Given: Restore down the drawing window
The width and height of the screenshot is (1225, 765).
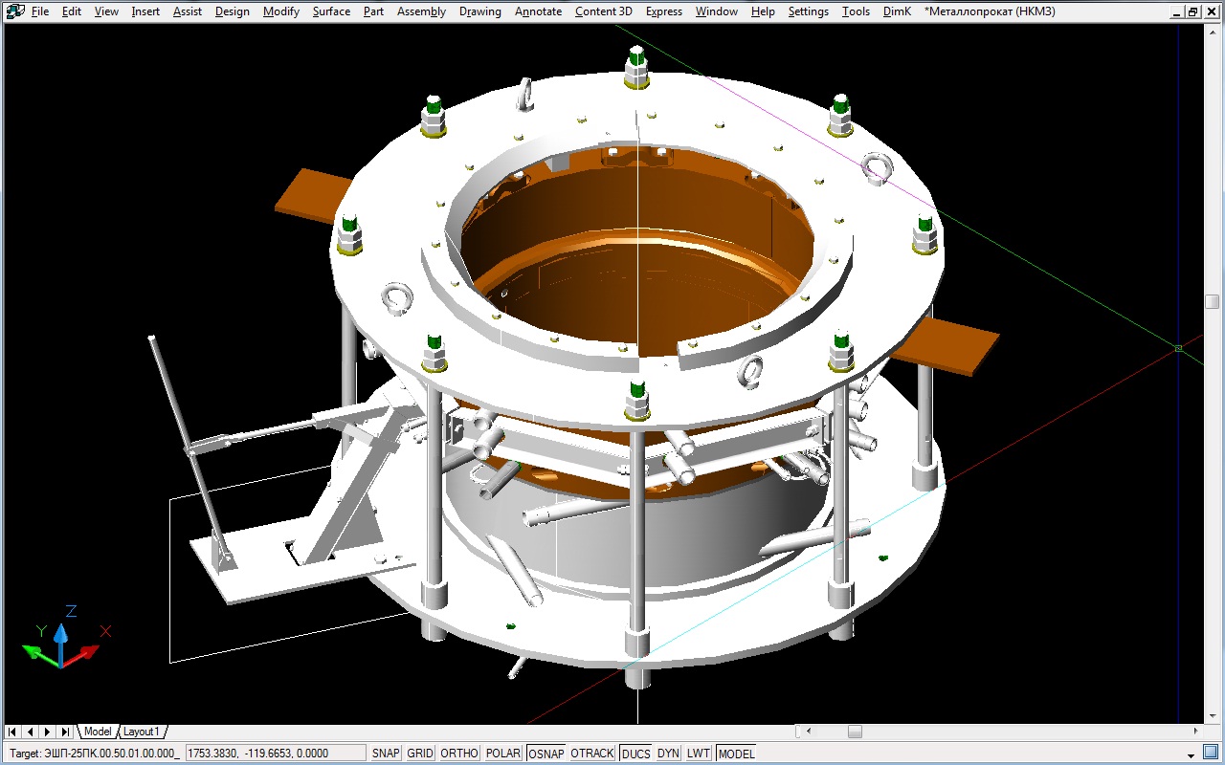Looking at the screenshot, I should (1192, 11).
